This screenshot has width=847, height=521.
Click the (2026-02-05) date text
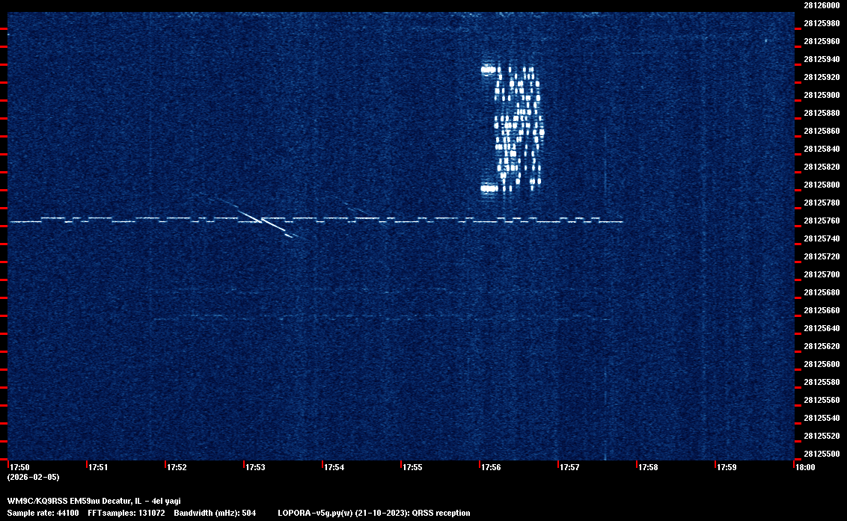(x=33, y=477)
